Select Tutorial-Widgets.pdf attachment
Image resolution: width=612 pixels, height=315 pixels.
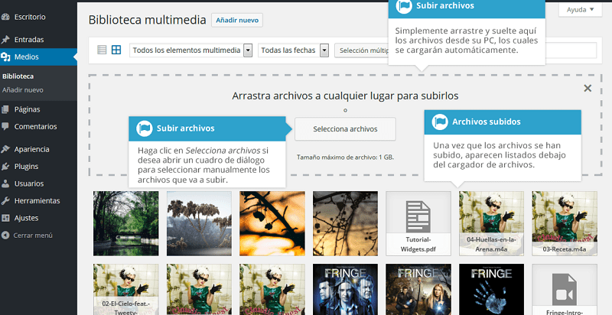click(x=418, y=223)
